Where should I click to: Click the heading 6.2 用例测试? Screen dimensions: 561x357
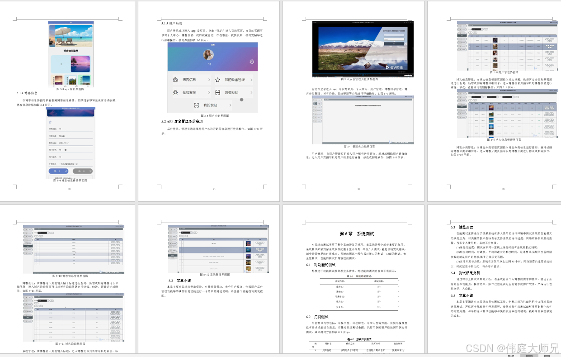click(x=317, y=317)
